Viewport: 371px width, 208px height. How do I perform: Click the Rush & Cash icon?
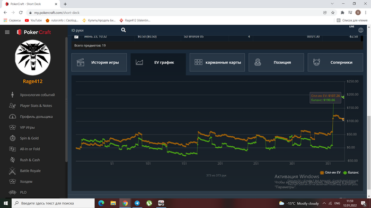12,160
